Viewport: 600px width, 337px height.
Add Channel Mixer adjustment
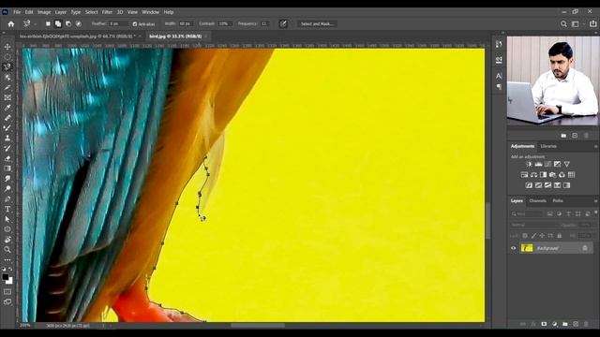562,175
